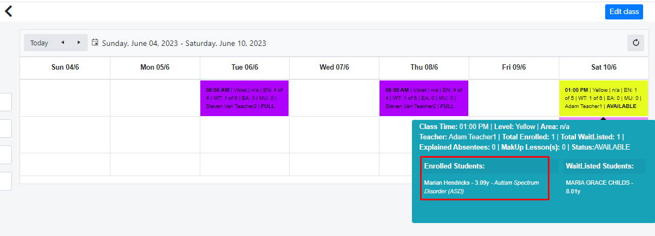Click the WaitListed Students heading
Screen dimensions: 655x236
click(x=599, y=166)
